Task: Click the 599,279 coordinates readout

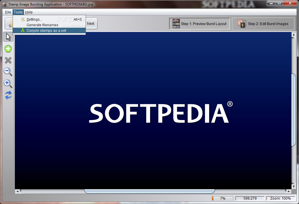Action: [x=250, y=198]
